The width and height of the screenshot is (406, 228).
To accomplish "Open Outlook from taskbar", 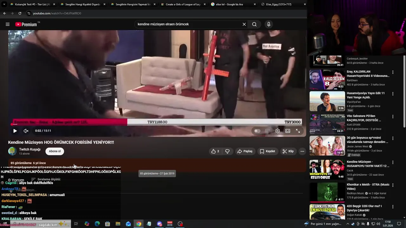I will pyautogui.click(x=128, y=224).
